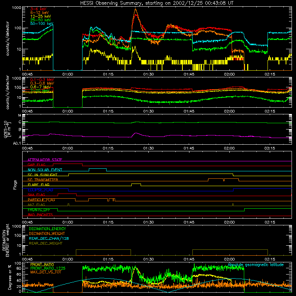The height and width of the screenshot is (296, 296).
Task: Click the GOES-10 axis title
Action: 7,129
